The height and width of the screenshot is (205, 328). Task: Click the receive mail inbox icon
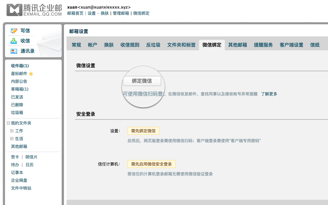pos(14,41)
